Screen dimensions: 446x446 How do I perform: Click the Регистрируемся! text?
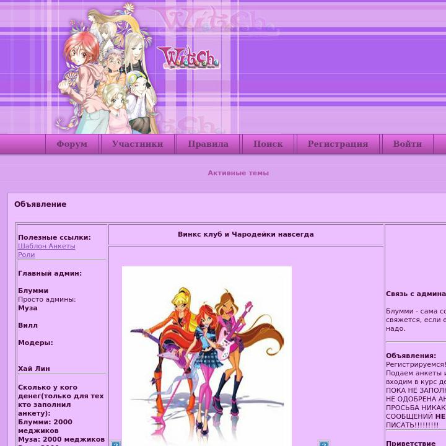click(416, 364)
